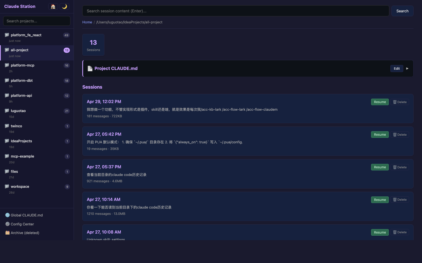Click the folder icon beside platform-mcp
This screenshot has width=422, height=263.
pyautogui.click(x=7, y=65)
